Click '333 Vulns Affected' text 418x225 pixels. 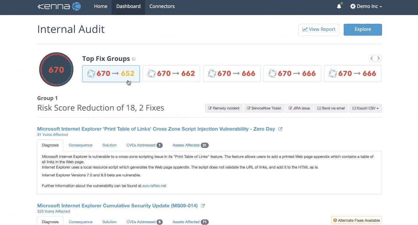click(54, 211)
